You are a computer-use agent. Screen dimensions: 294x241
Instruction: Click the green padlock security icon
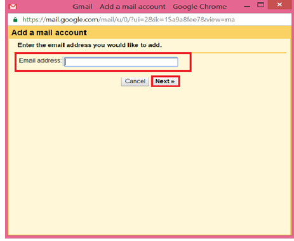[15, 20]
